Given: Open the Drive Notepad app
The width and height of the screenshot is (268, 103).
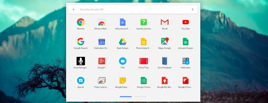Looking at the screenshot, I should pos(165,61).
